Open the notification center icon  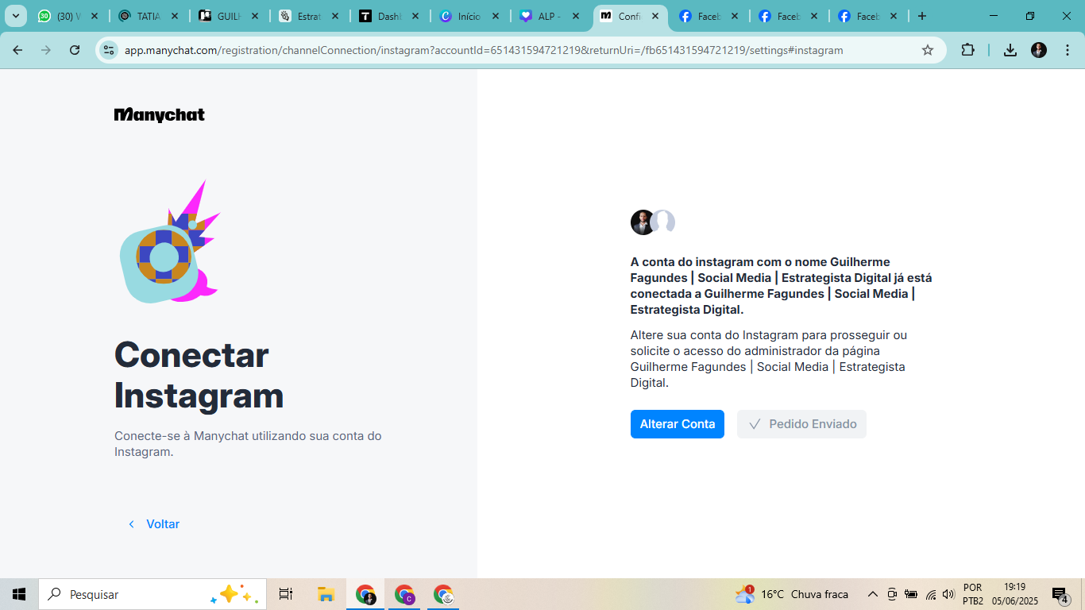(1060, 594)
